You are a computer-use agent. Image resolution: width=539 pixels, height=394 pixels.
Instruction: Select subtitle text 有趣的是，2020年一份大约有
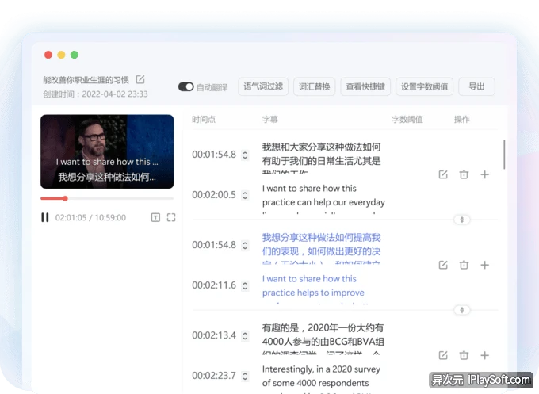tap(323, 327)
